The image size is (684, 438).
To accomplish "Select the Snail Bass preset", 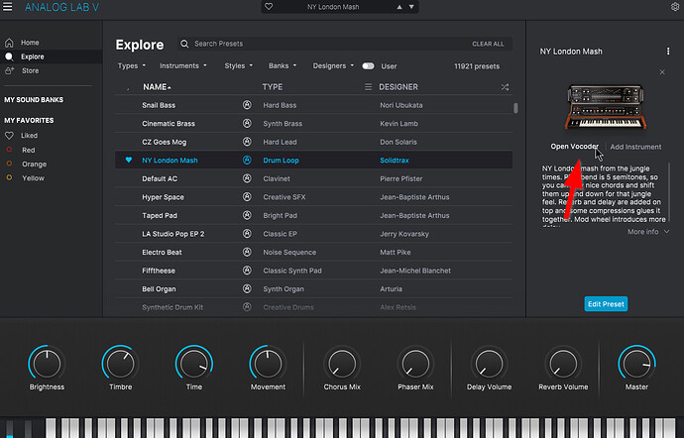I will click(313, 105).
